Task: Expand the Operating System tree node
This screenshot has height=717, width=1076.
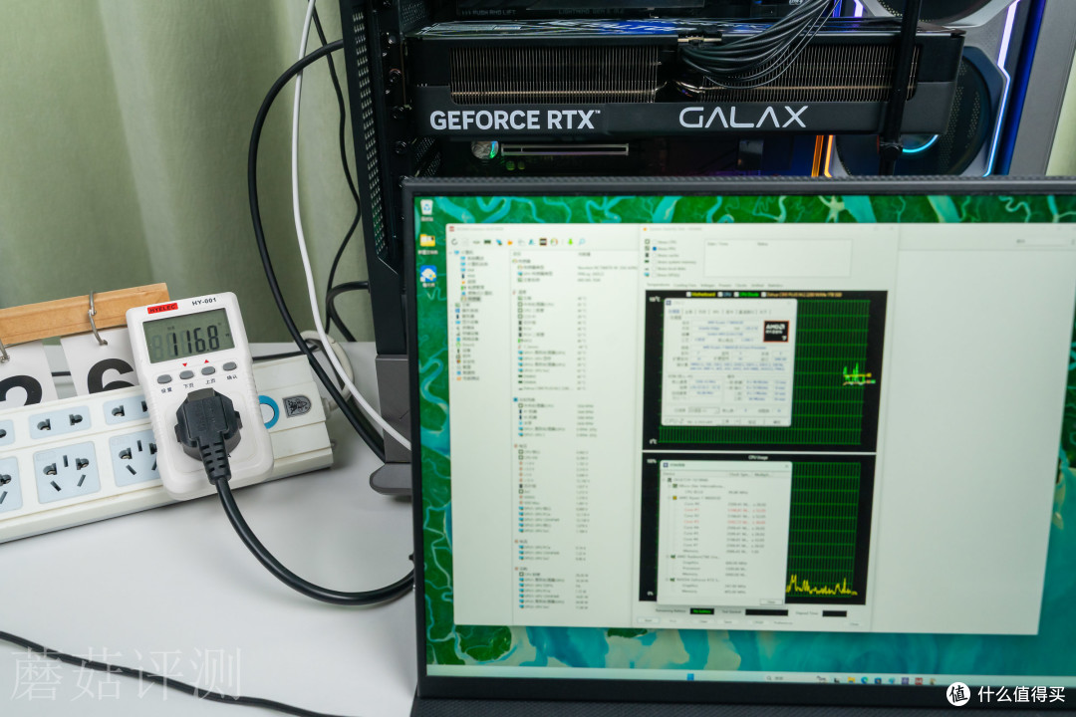Action: pyautogui.click(x=452, y=311)
